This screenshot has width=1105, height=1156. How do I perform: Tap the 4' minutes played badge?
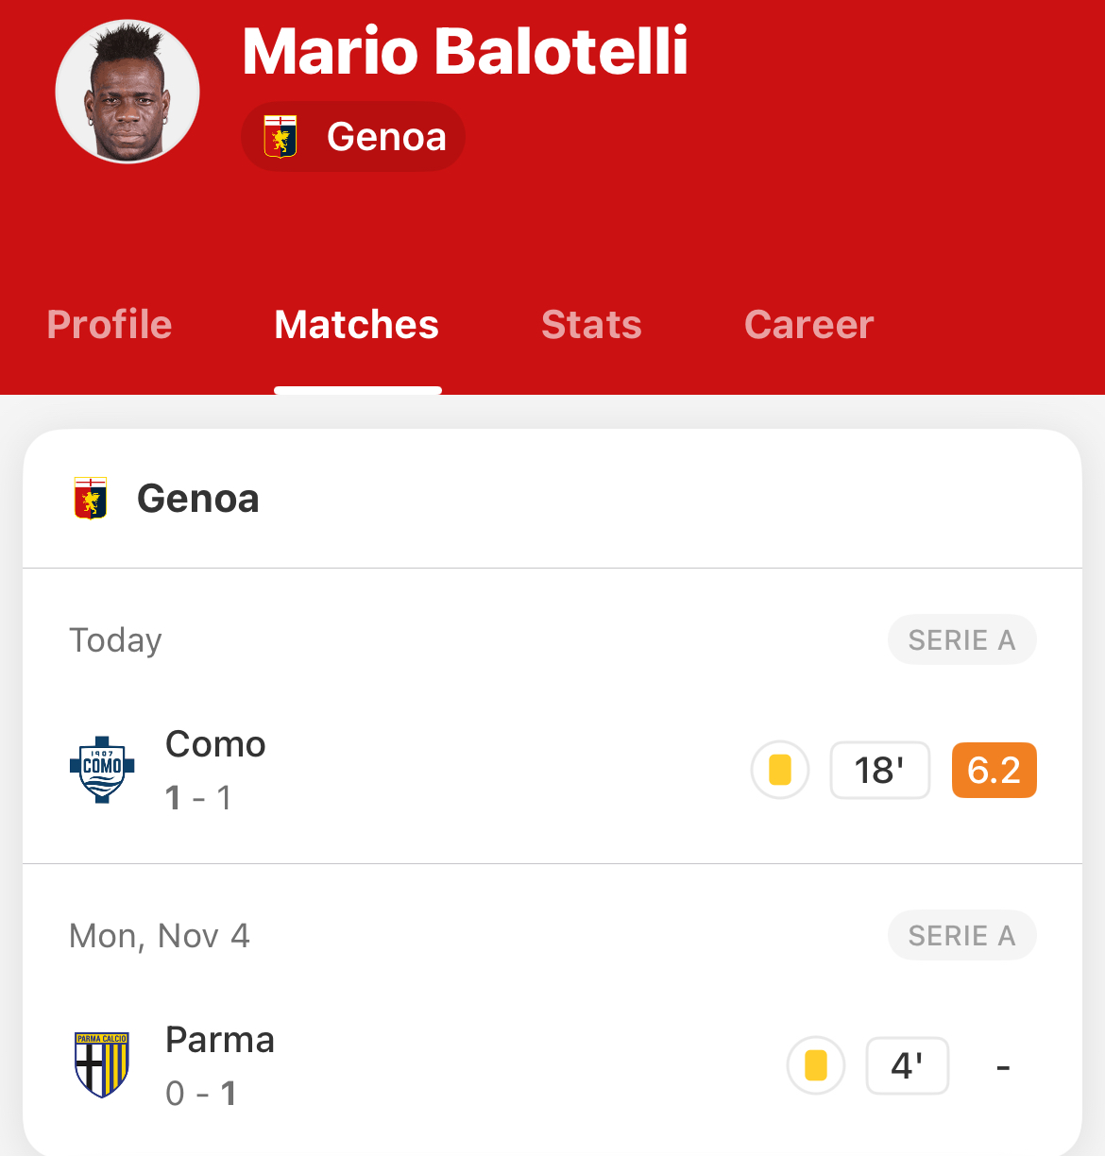908,1065
